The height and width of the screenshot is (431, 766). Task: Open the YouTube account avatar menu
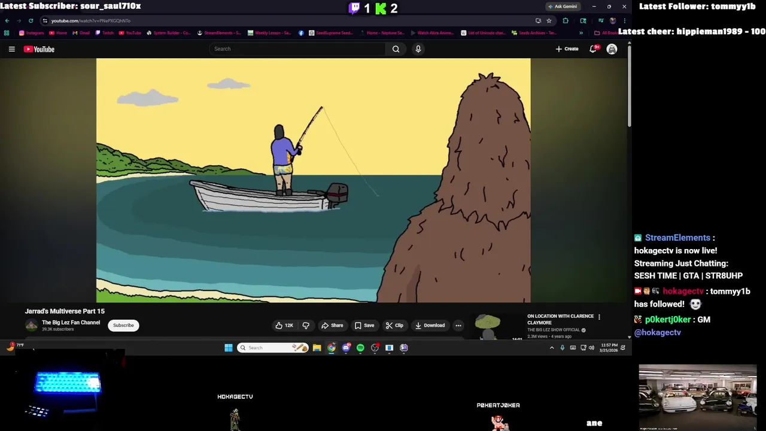[x=612, y=49]
